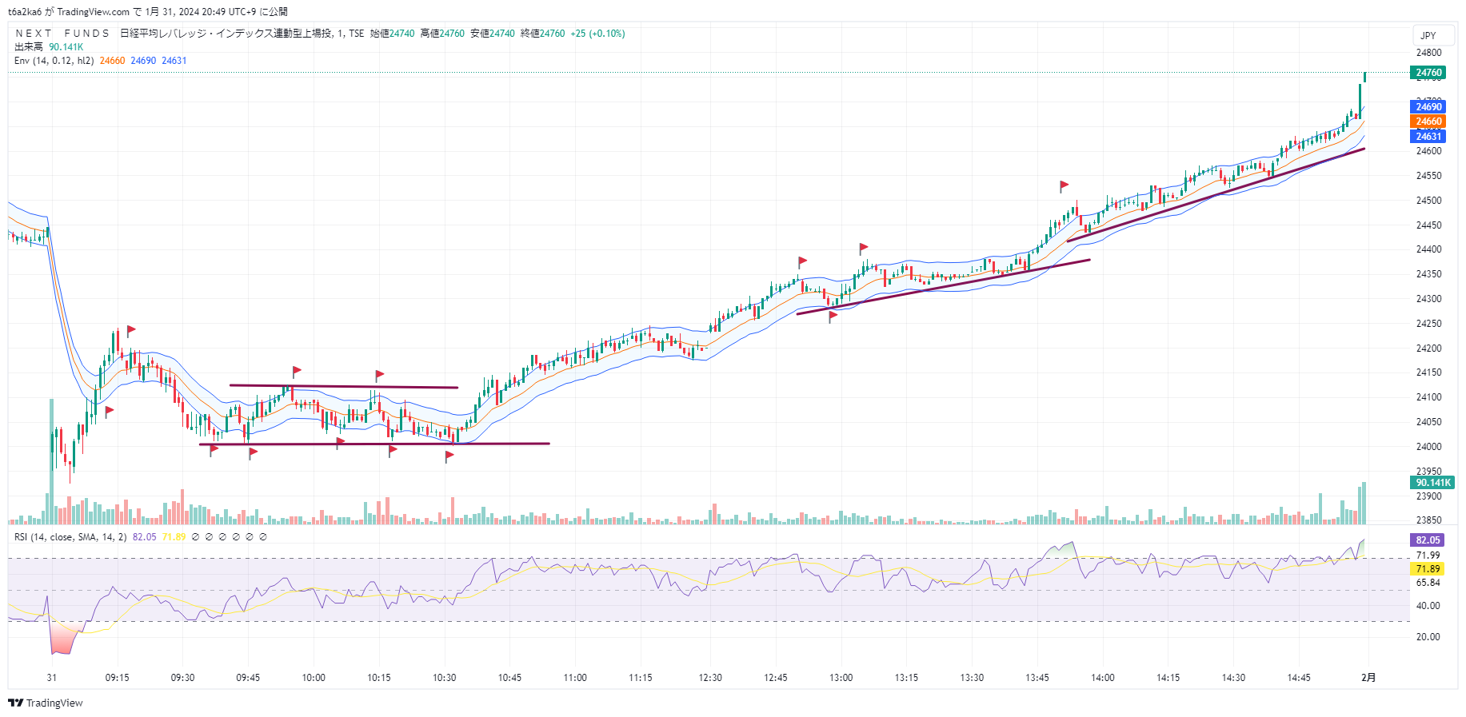The height and width of the screenshot is (717, 1466).
Task: Select the flag above the resistance line at 10:15
Action: coord(379,374)
